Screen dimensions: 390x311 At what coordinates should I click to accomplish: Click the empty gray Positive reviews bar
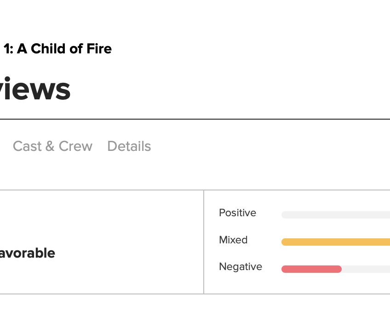point(336,215)
